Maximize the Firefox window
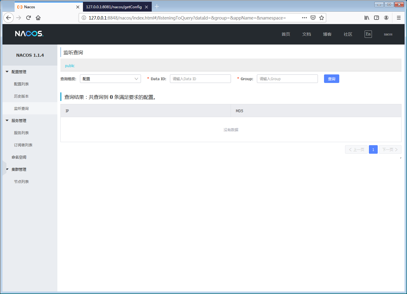 pyautogui.click(x=389, y=4)
